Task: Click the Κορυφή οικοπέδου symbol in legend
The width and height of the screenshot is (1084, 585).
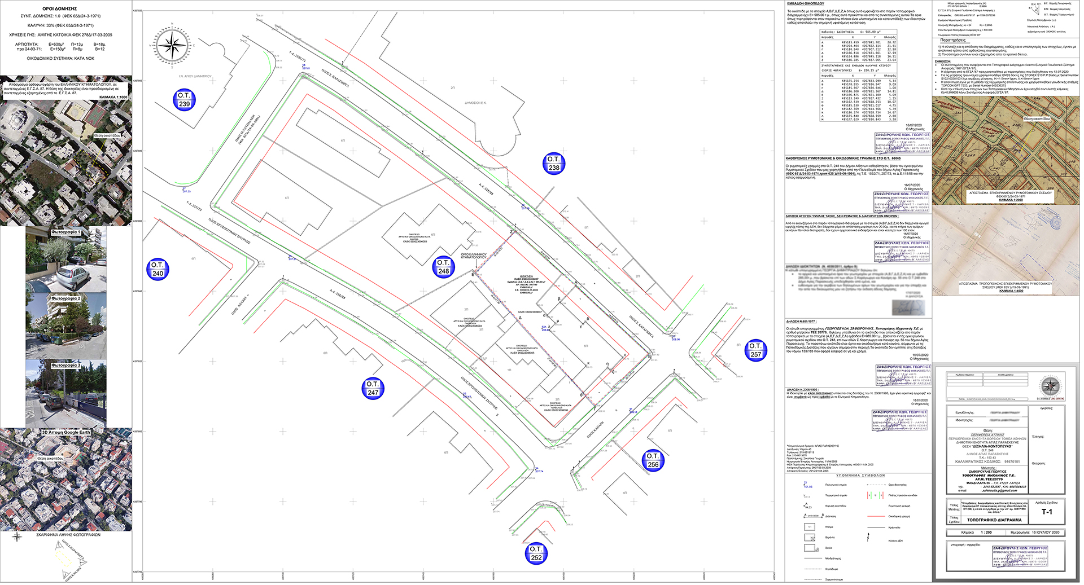Action: 807,505
